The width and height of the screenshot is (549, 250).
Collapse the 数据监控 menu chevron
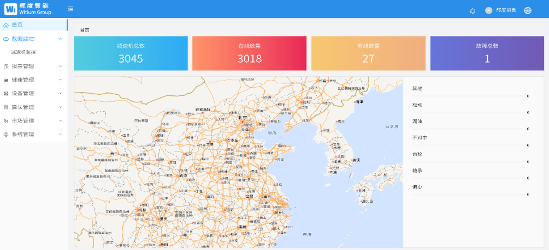(60, 39)
